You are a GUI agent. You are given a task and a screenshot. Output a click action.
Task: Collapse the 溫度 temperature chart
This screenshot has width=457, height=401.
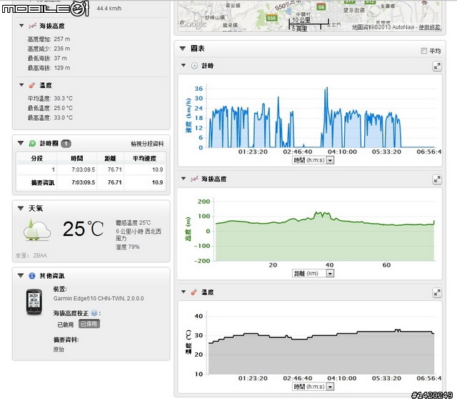click(184, 292)
